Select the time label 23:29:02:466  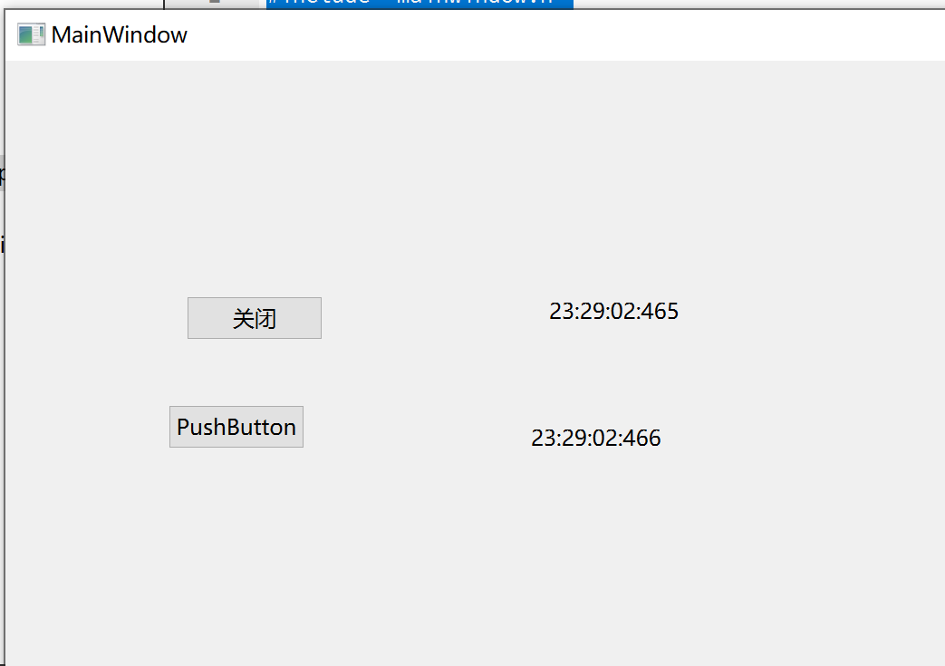pyautogui.click(x=595, y=439)
